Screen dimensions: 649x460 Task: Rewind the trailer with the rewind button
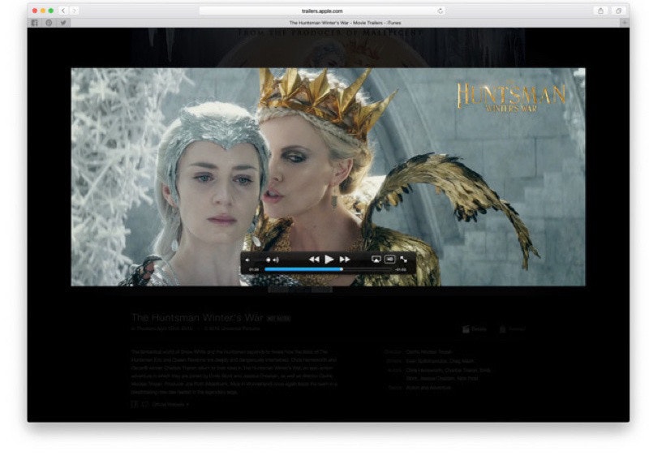(314, 260)
